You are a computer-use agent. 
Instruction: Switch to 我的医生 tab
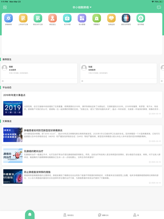point(68,215)
